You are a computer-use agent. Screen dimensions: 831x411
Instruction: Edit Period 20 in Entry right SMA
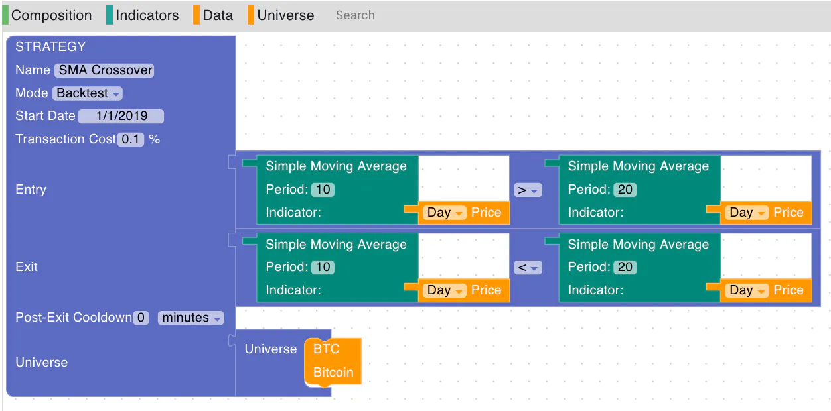click(625, 190)
